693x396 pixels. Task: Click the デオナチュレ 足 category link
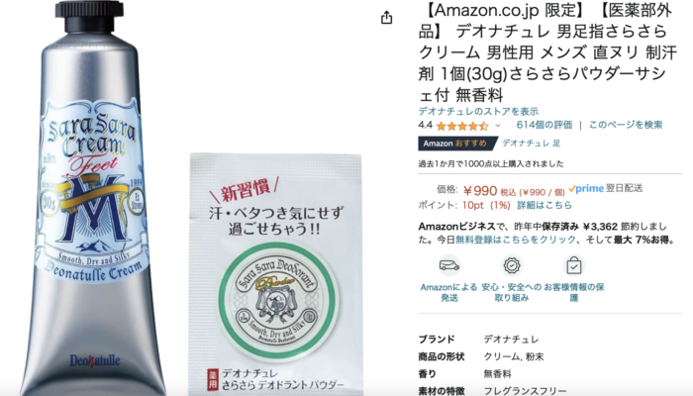click(x=532, y=144)
